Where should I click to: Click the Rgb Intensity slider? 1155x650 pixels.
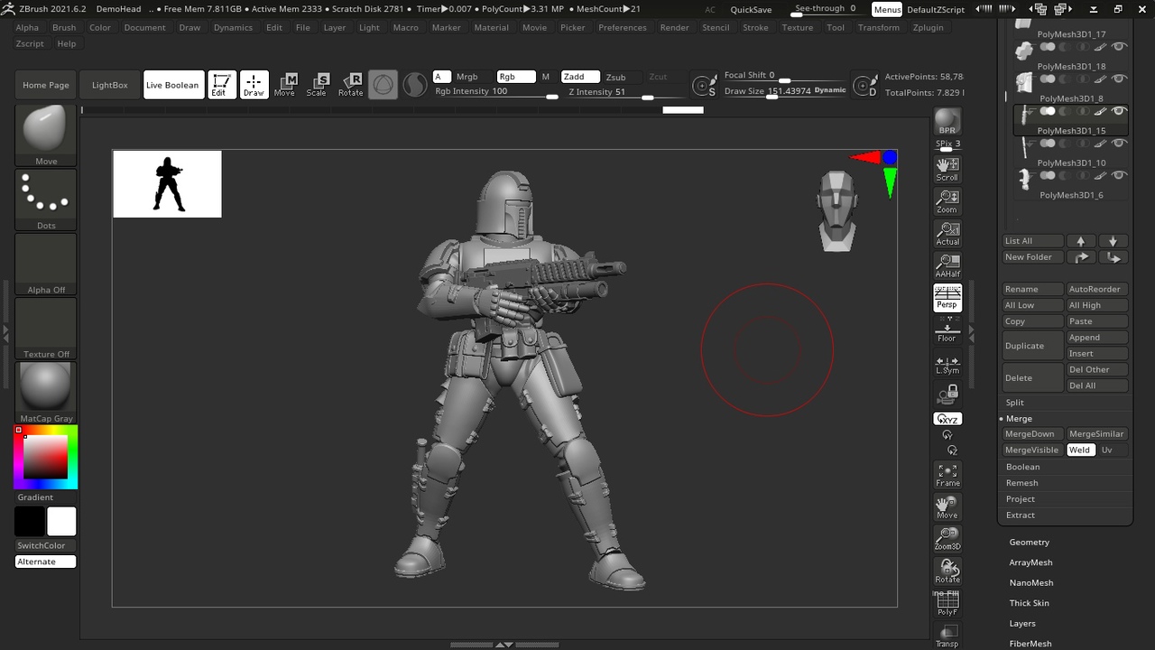pos(496,92)
